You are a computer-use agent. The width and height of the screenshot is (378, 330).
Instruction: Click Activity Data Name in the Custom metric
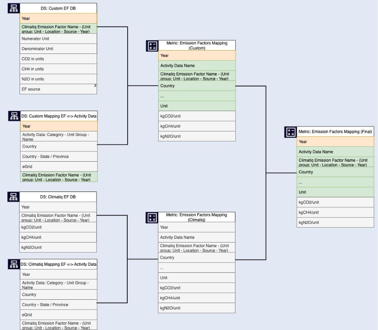(197, 66)
